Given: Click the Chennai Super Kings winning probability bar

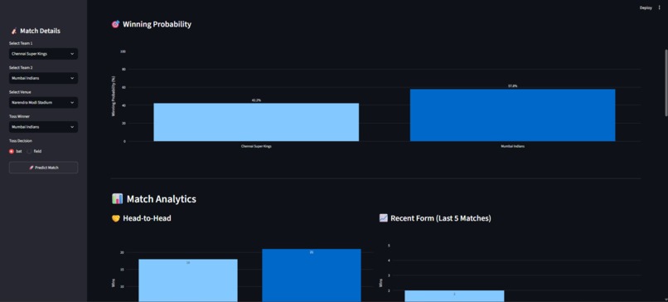Looking at the screenshot, I should point(256,122).
